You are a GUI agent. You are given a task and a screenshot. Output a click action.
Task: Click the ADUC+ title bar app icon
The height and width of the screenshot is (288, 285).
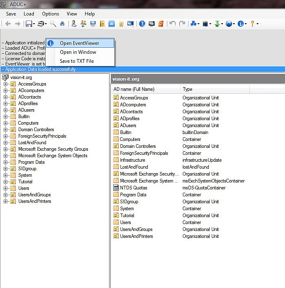pos(3,4)
